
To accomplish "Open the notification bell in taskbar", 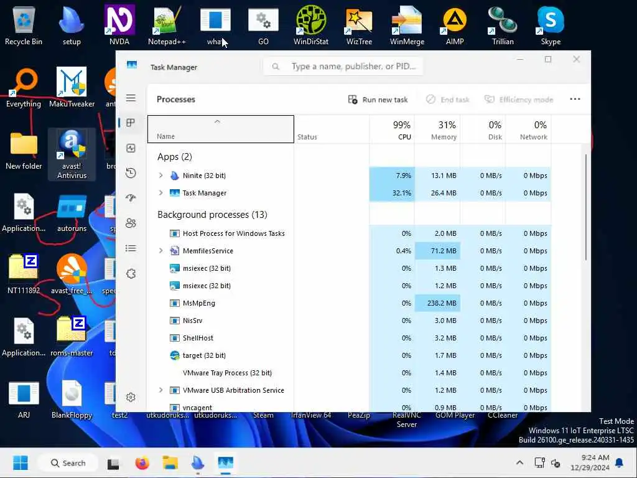I will [x=620, y=462].
